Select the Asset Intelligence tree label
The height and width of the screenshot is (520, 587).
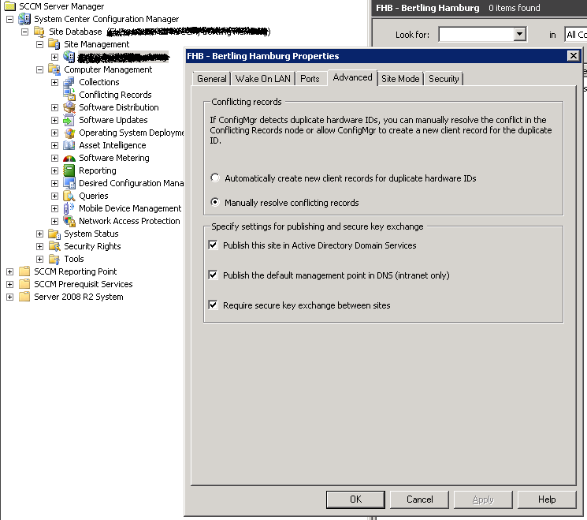tap(113, 145)
